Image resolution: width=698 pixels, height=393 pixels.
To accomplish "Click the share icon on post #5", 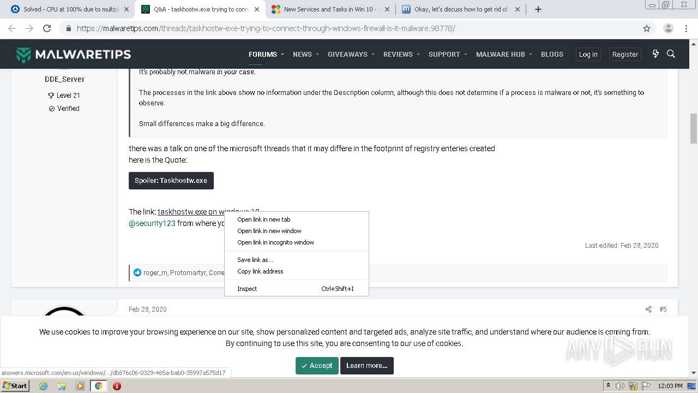I will click(648, 309).
